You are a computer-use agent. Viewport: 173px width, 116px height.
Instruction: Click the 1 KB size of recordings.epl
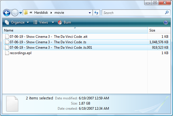(x=165, y=53)
